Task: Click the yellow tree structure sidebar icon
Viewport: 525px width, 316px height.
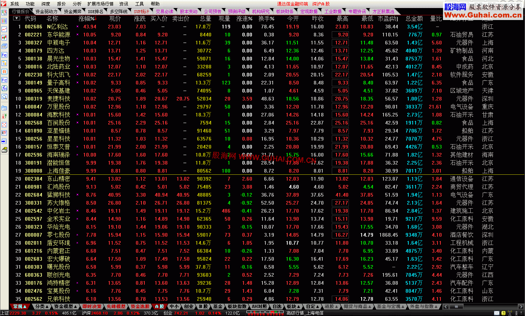Action: point(4,63)
